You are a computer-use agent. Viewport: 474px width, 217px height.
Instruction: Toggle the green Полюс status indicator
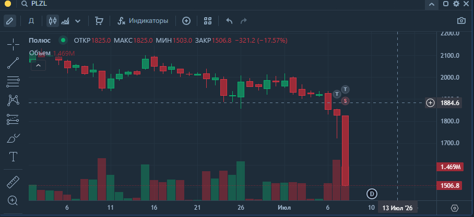tap(63, 40)
